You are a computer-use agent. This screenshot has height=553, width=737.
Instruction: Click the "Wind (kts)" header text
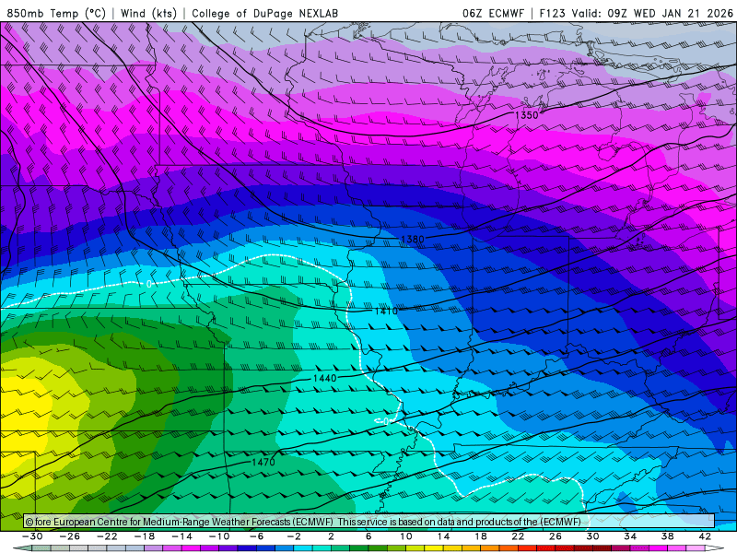[x=148, y=13]
